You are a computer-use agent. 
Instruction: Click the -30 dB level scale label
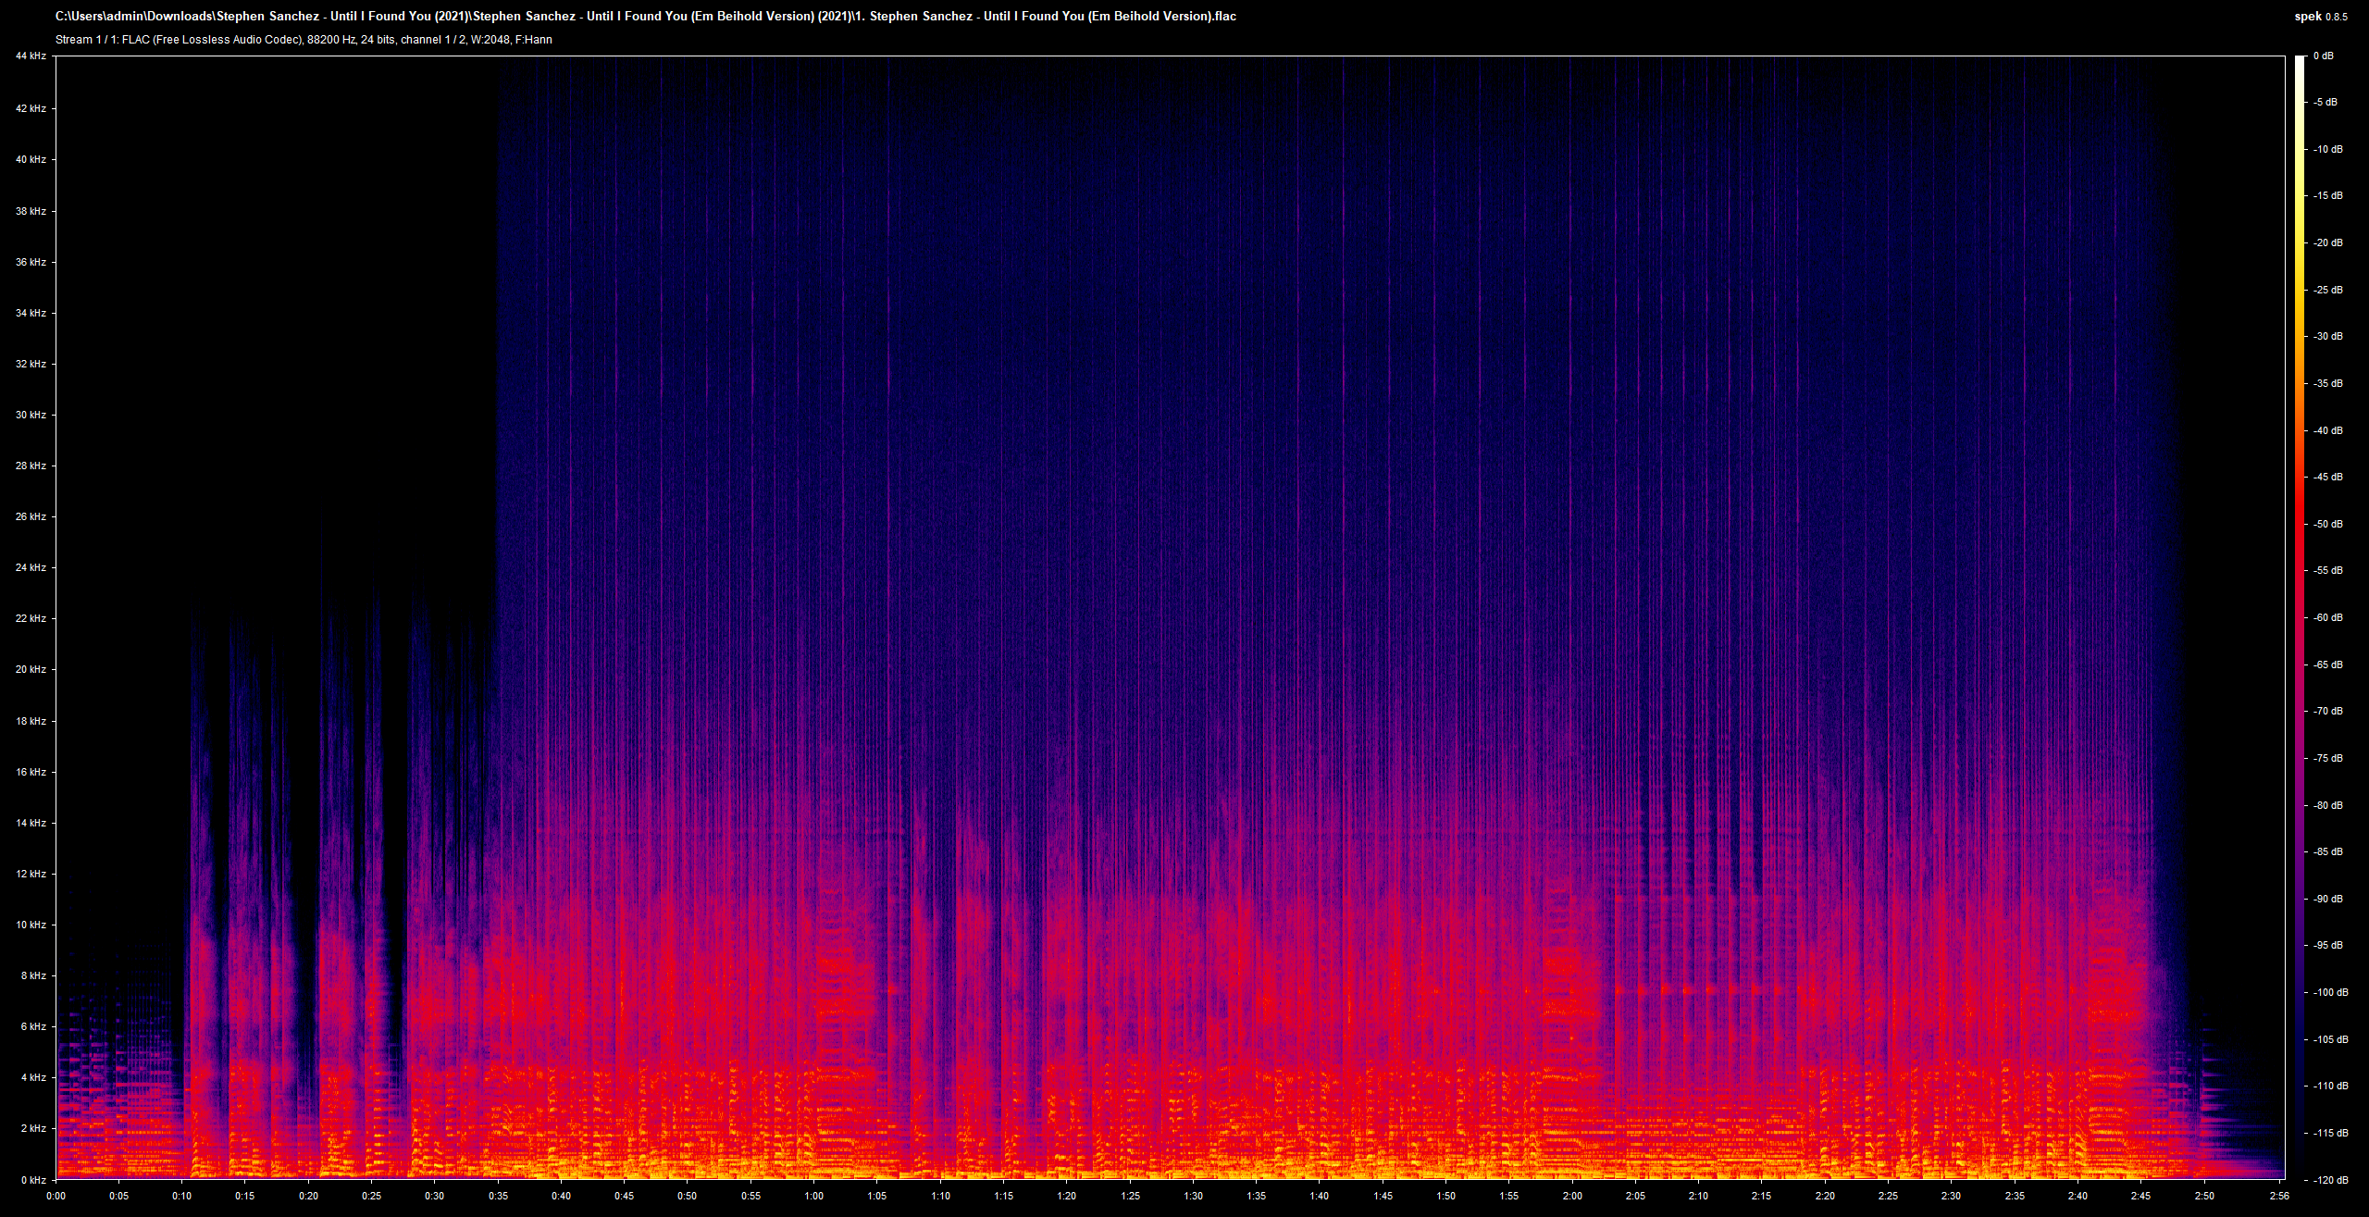pyautogui.click(x=2328, y=336)
